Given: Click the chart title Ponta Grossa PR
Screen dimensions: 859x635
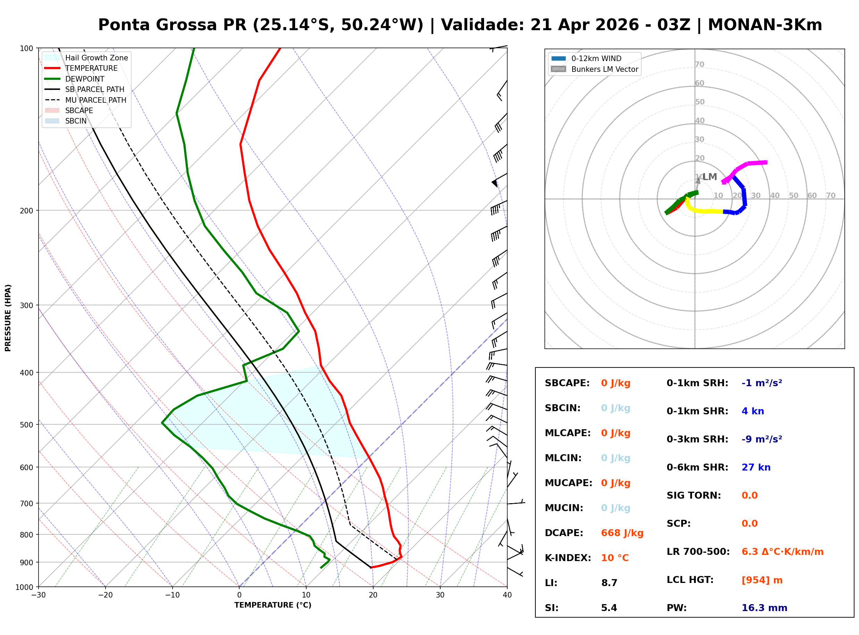Looking at the screenshot, I should pyautogui.click(x=172, y=25).
